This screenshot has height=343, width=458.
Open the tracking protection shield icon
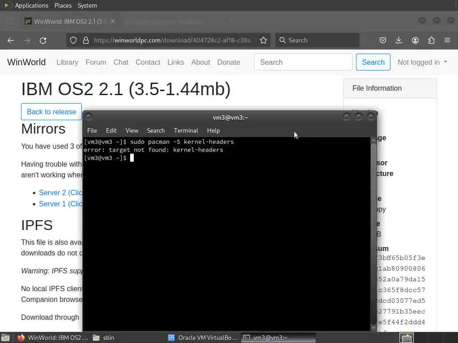[x=73, y=40]
